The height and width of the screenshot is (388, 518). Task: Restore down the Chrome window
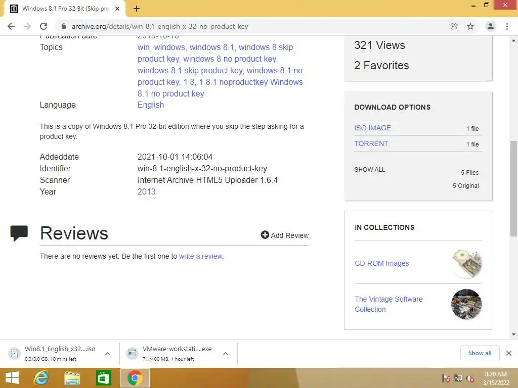486,5
